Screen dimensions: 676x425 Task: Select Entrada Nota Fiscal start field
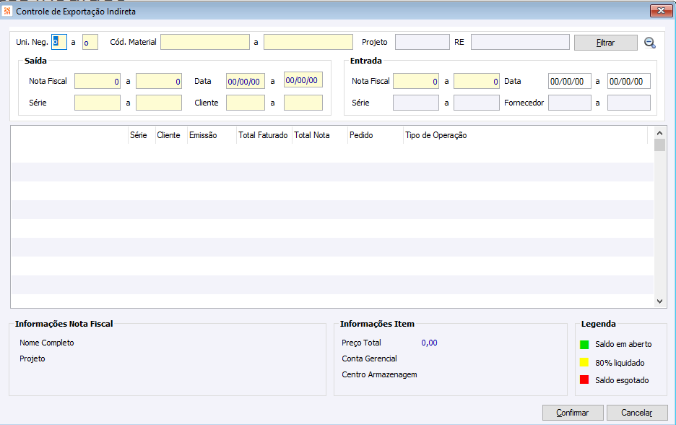click(416, 81)
